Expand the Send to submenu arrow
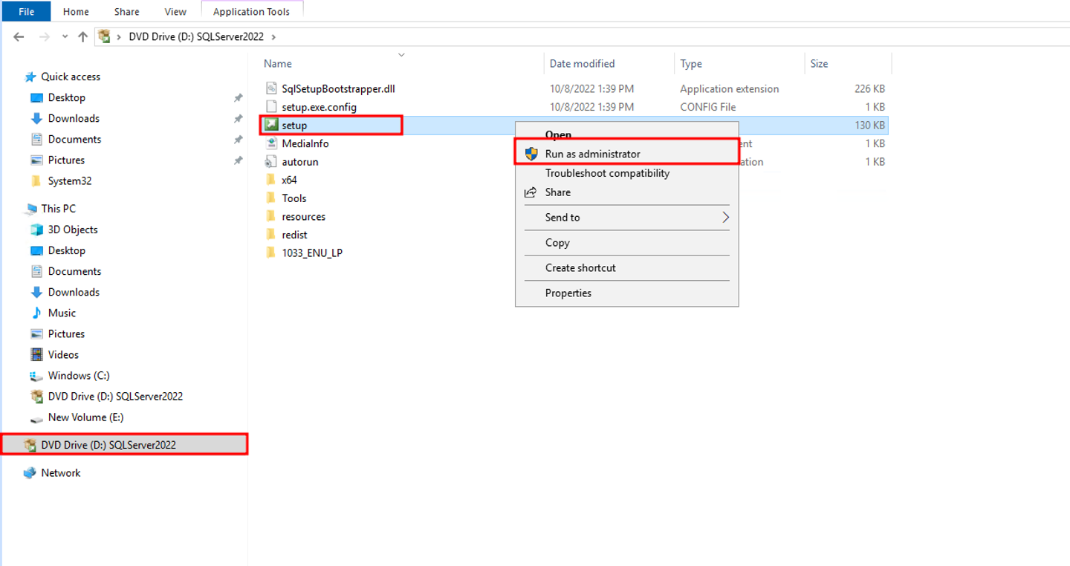Screen dimensions: 1070x566 (x=726, y=218)
